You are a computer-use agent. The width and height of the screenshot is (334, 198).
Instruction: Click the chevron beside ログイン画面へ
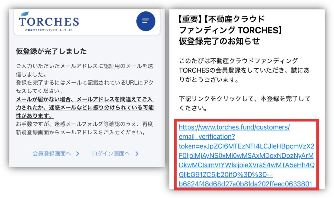137,154
